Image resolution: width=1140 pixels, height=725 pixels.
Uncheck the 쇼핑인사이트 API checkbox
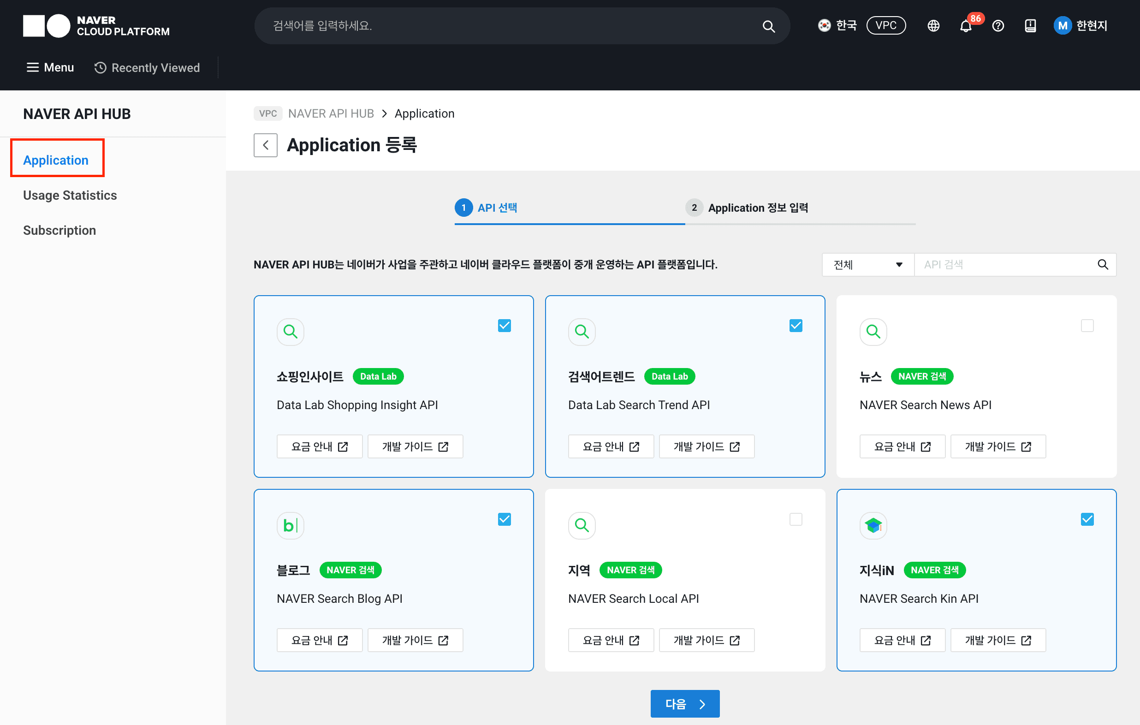pos(504,326)
